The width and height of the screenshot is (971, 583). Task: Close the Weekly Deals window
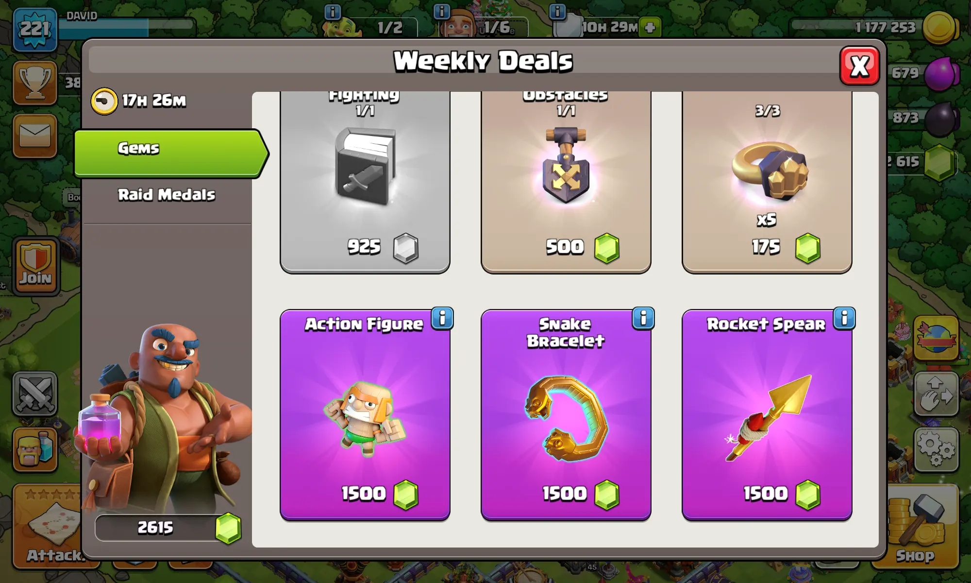point(859,66)
